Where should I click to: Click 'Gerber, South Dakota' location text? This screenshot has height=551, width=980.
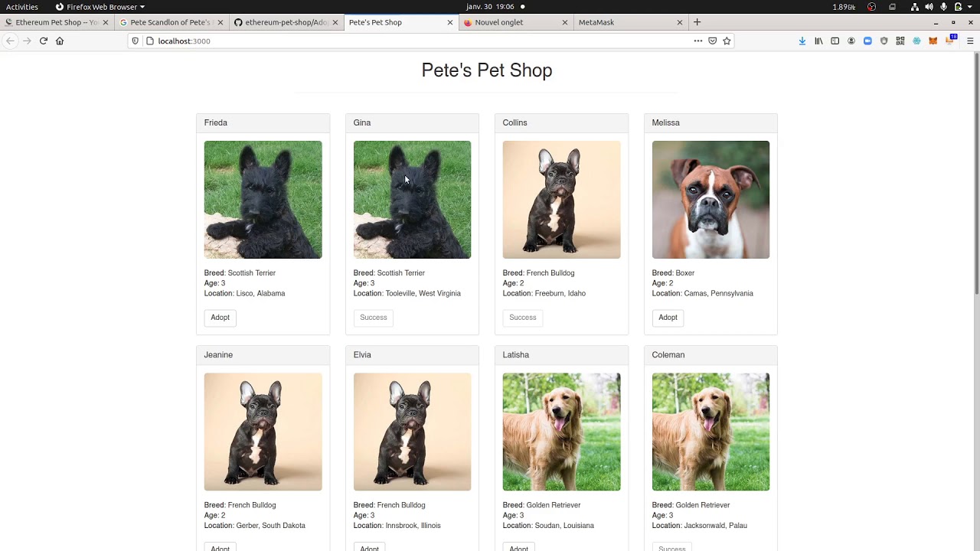(270, 526)
